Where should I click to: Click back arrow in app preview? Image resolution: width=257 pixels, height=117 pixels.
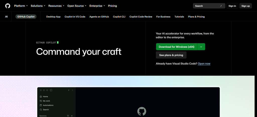click(69, 90)
